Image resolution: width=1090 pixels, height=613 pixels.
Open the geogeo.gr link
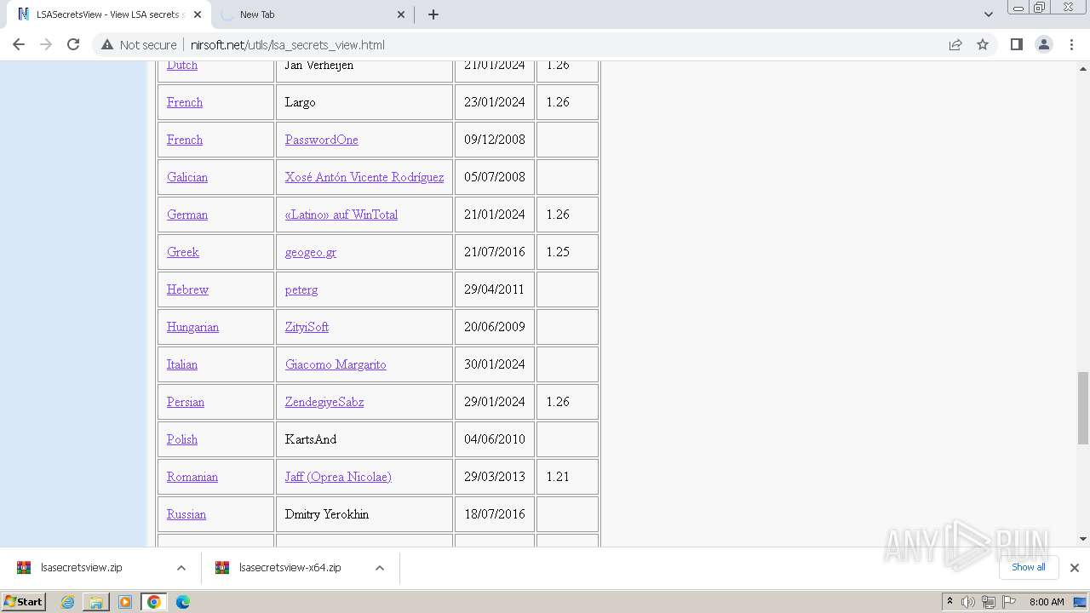pos(311,252)
